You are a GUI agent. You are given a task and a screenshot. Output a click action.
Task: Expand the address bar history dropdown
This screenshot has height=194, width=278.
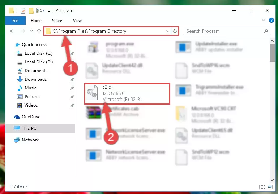[167, 31]
